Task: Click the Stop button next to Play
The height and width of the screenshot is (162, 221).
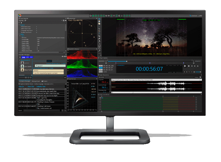Action: coord(189,66)
